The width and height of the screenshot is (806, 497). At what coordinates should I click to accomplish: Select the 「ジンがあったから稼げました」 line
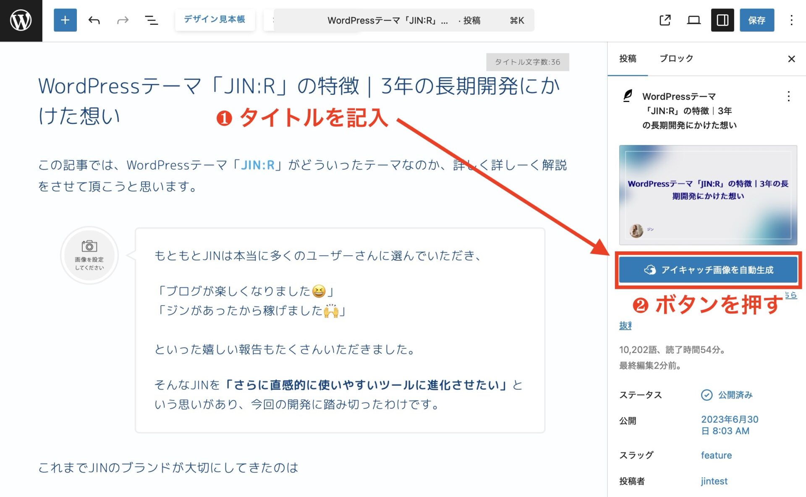click(x=251, y=311)
